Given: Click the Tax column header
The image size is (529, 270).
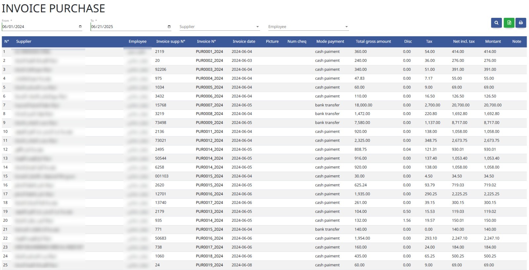Looking at the screenshot, I should coord(429,42).
